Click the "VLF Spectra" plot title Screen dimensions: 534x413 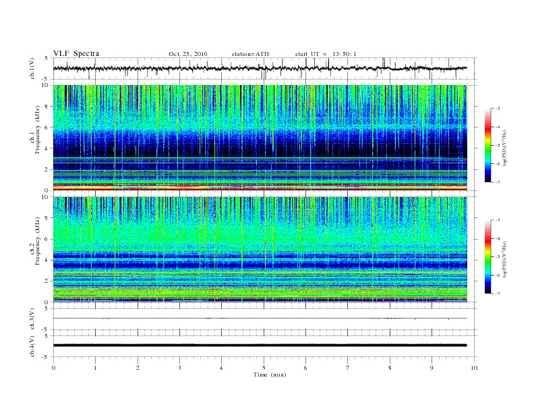click(76, 53)
